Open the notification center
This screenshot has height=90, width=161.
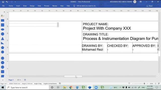pos(157,87)
